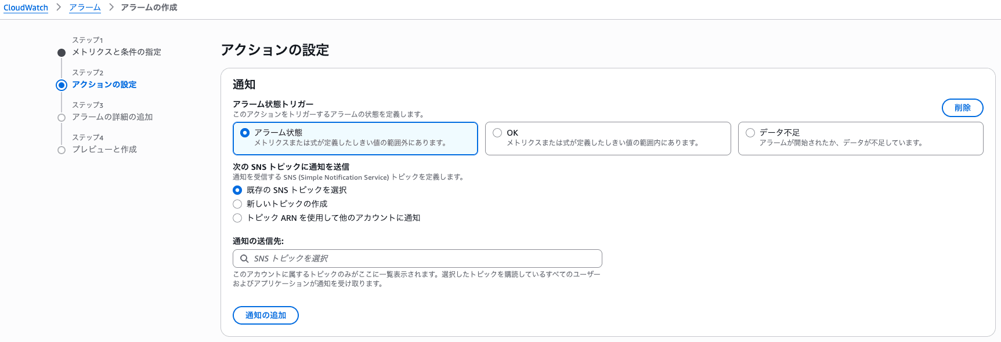
Task: Click the ステップ3 label
Action: click(x=88, y=105)
